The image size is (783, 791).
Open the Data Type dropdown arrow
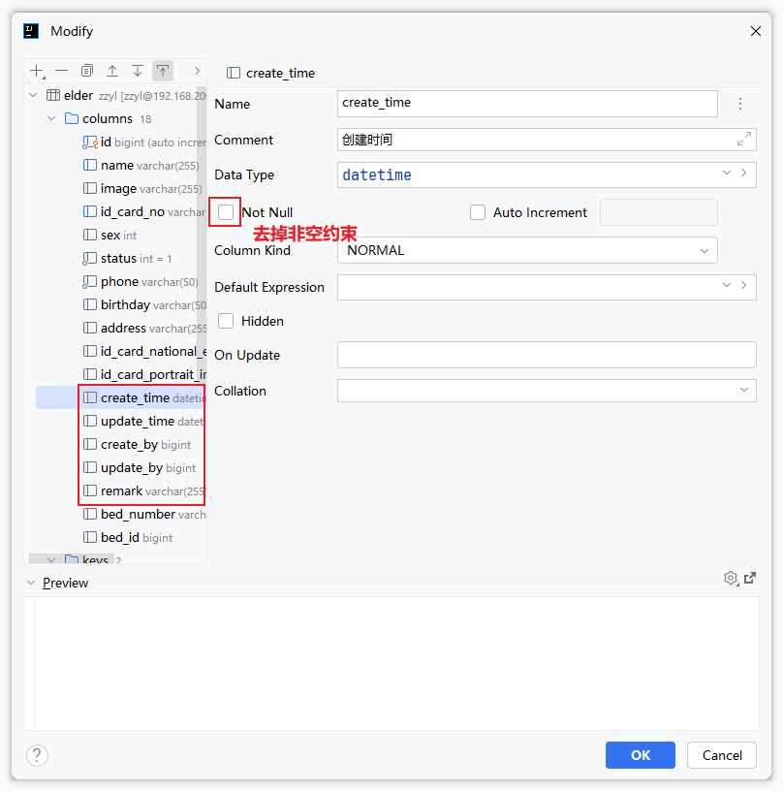pyautogui.click(x=727, y=173)
